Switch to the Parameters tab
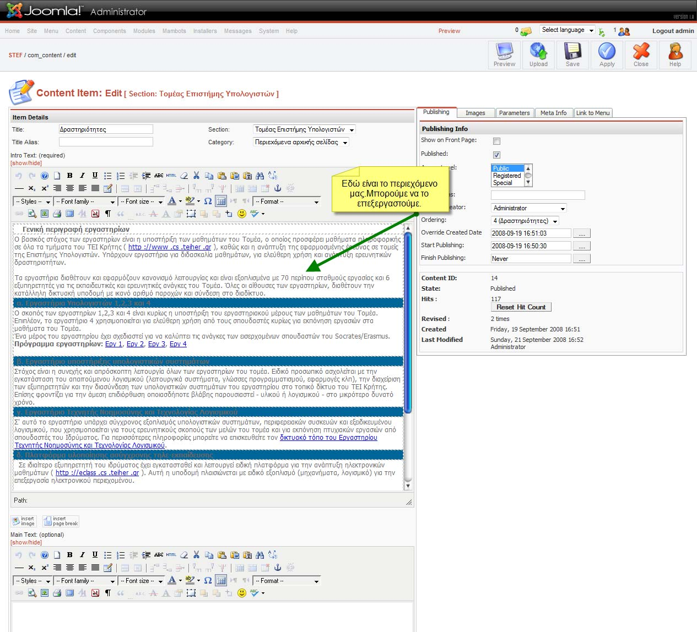This screenshot has height=632, width=697. pyautogui.click(x=514, y=113)
